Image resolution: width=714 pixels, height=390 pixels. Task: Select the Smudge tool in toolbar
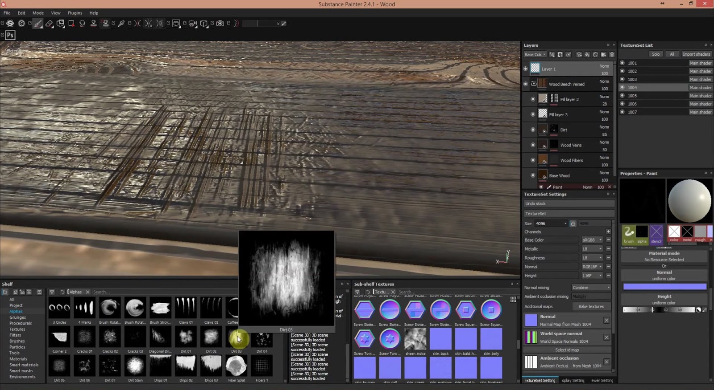[x=82, y=24]
